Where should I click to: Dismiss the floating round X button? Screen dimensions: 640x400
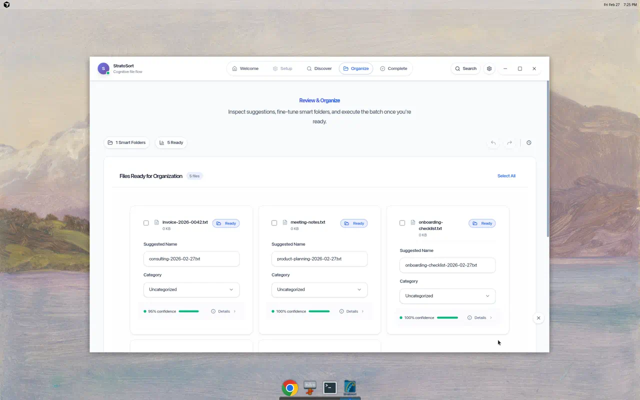pos(538,318)
